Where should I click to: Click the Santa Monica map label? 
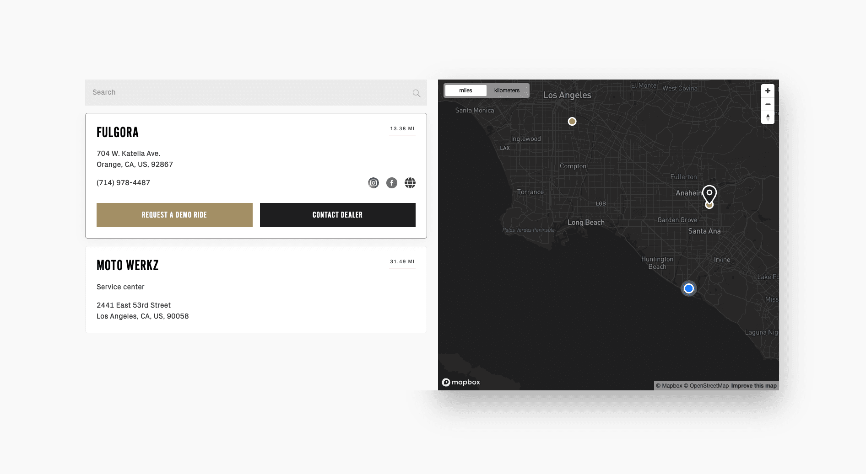click(475, 111)
